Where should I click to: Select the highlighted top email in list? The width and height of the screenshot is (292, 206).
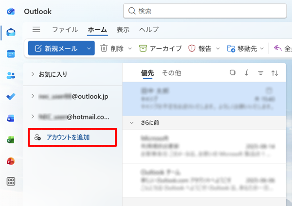[204, 99]
